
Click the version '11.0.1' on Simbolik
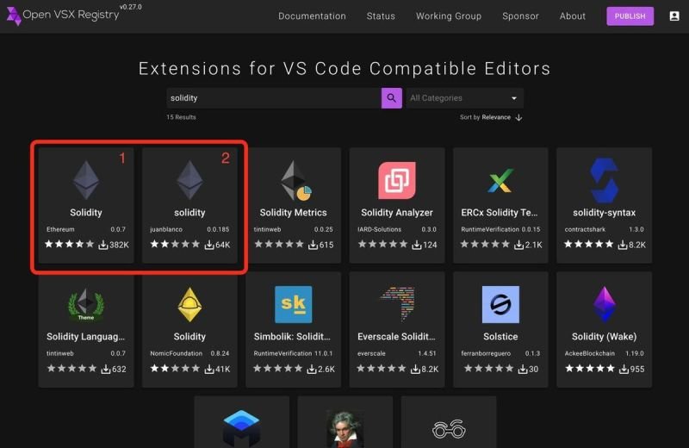point(323,353)
